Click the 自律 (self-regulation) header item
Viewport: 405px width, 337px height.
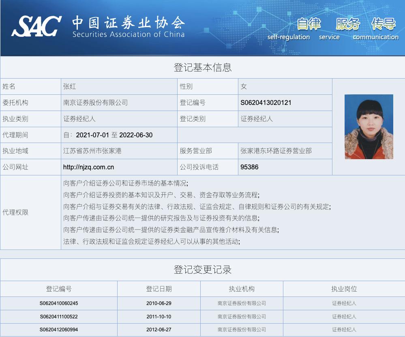pos(309,24)
